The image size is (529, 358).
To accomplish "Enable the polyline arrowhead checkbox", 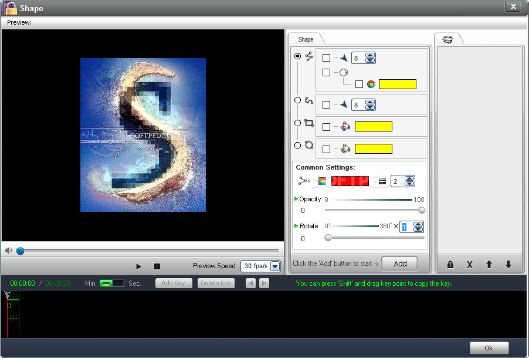I will tap(326, 58).
